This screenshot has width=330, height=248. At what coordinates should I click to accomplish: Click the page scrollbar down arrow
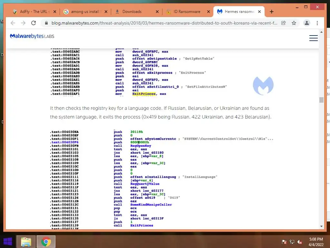pyautogui.click(x=321, y=226)
